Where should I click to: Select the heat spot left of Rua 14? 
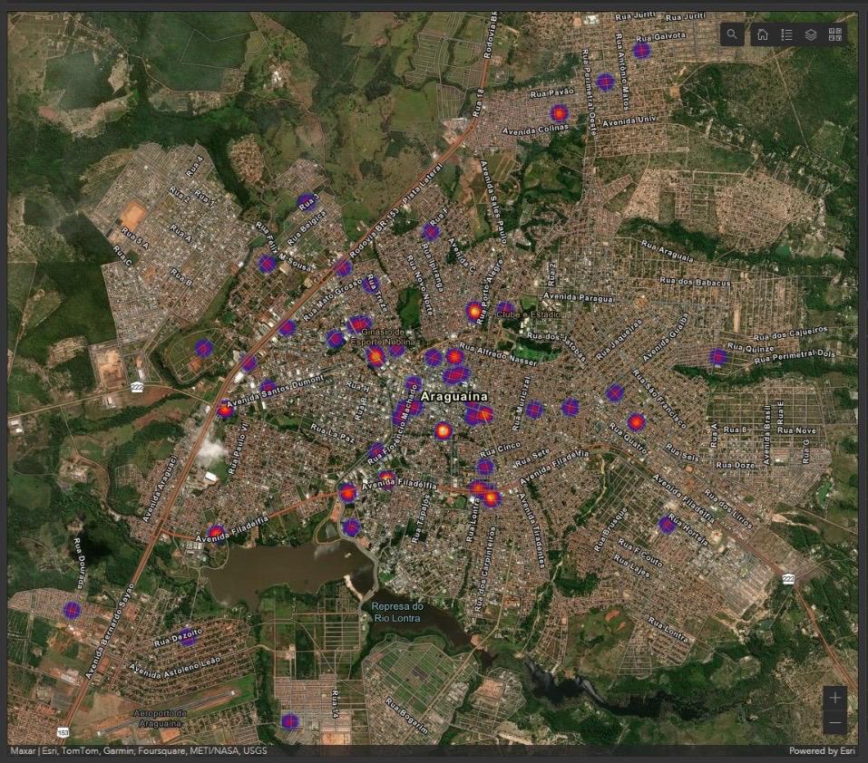click(x=289, y=721)
